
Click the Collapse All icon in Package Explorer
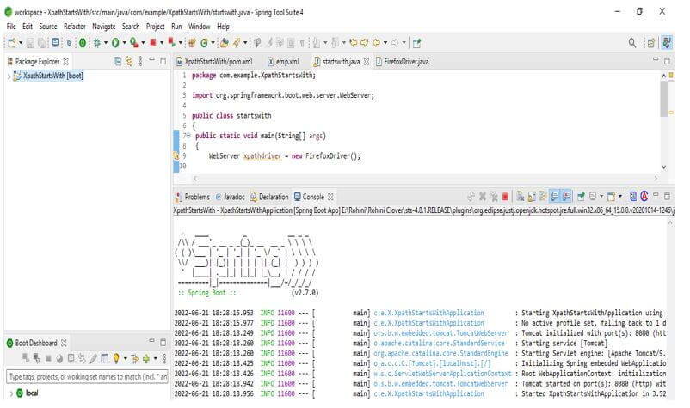[x=118, y=62]
